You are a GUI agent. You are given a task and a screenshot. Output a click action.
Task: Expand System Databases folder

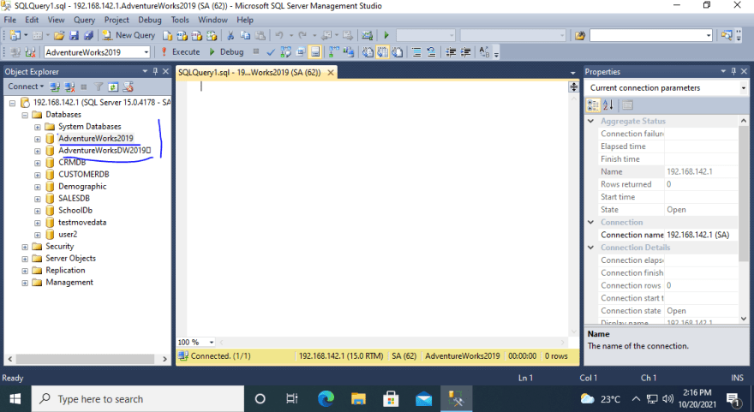coord(38,127)
